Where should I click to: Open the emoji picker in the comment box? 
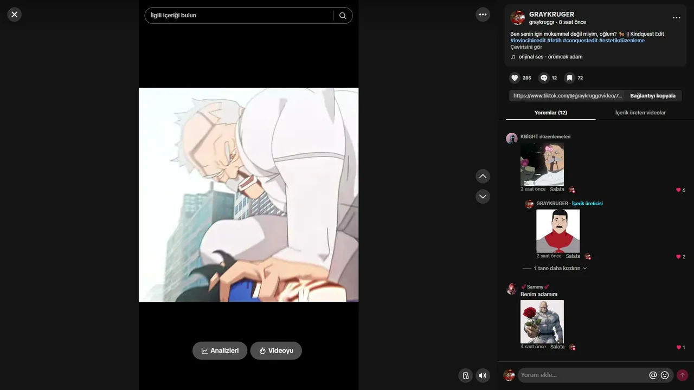click(x=665, y=375)
